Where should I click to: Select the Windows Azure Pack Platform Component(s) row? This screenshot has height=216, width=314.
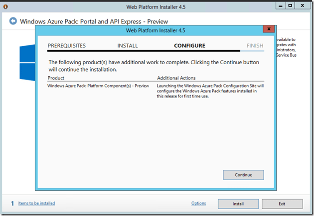[x=98, y=86]
